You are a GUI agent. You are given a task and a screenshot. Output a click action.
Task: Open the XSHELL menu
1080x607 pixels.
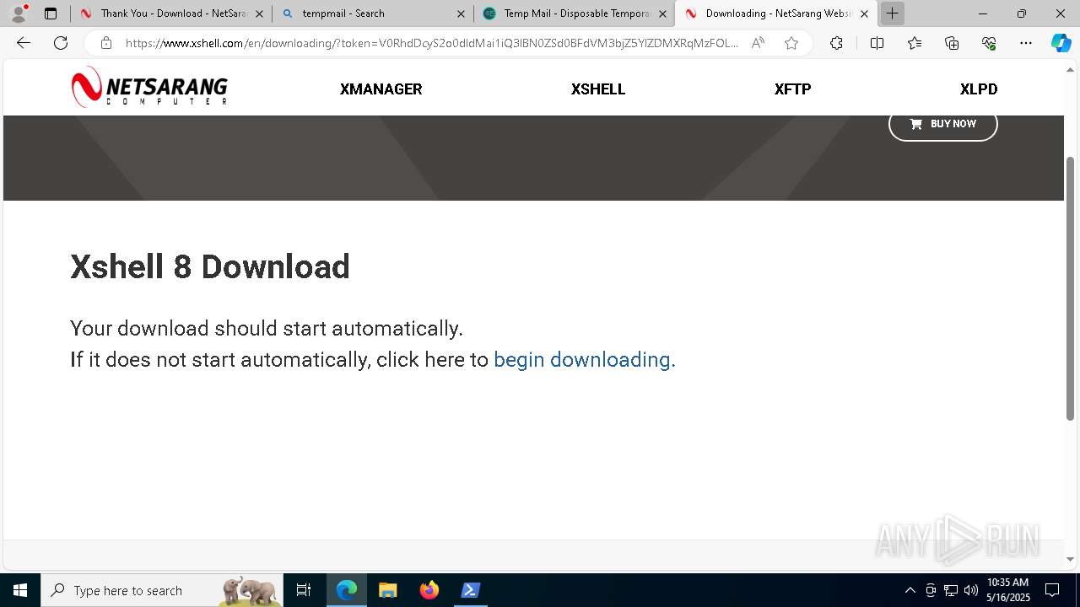[x=598, y=89]
